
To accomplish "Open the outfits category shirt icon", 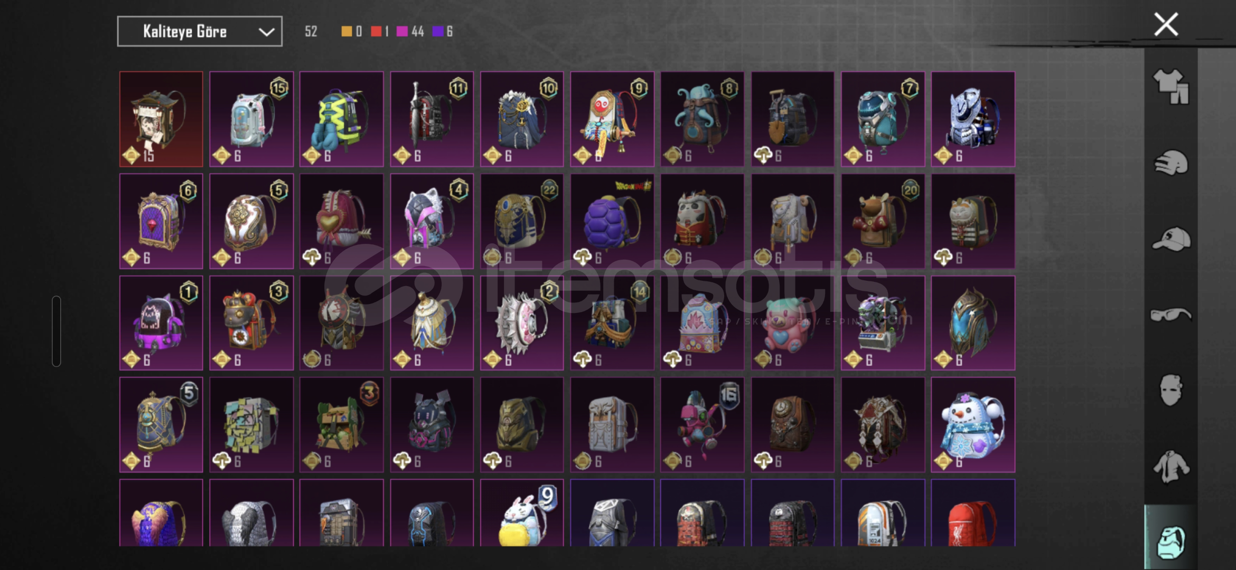I will point(1171,86).
